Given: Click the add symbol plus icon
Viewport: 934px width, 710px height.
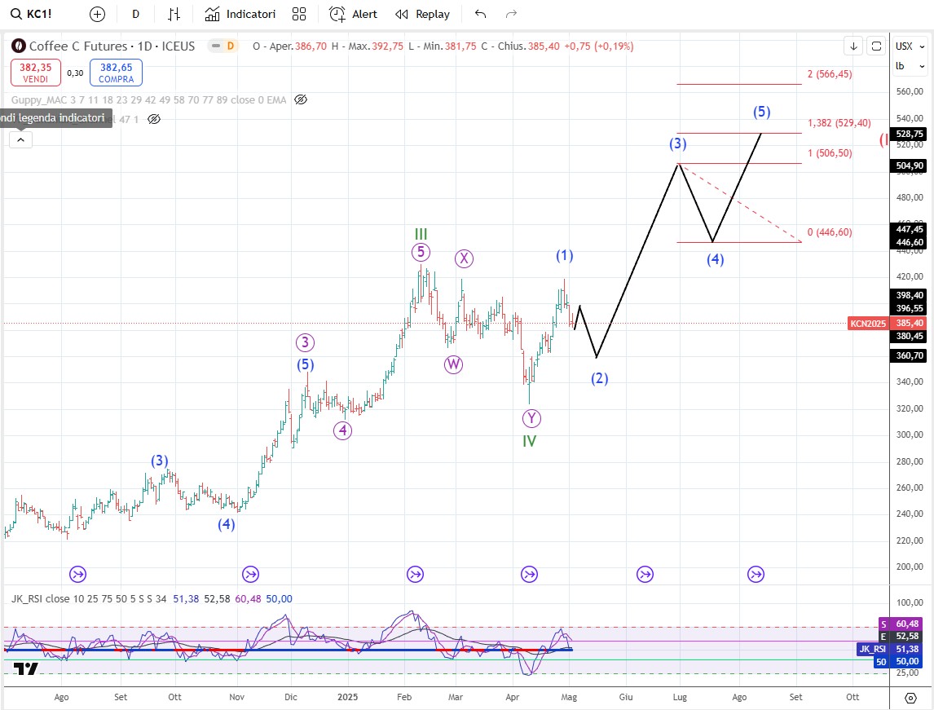Looking at the screenshot, I should (97, 14).
